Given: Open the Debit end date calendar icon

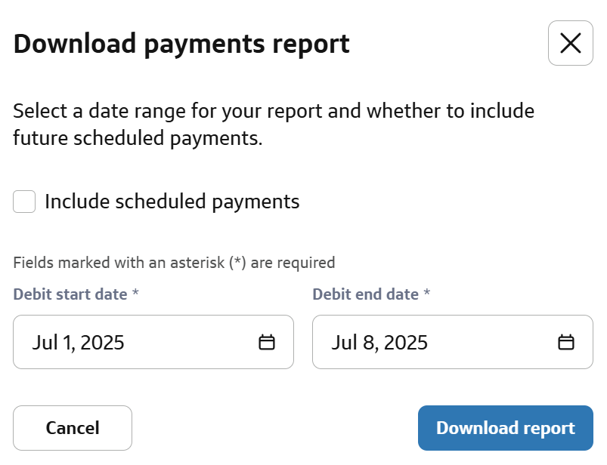Looking at the screenshot, I should 565,343.
